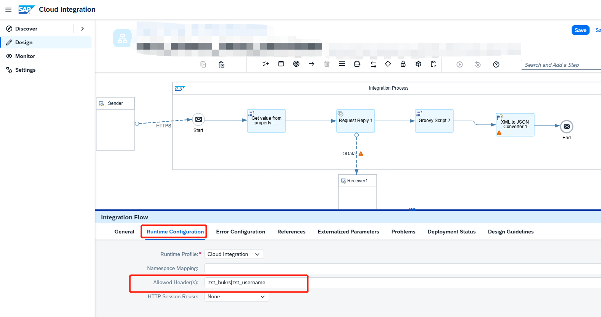This screenshot has width=601, height=317.
Task: Click the Save button
Action: coord(580,30)
